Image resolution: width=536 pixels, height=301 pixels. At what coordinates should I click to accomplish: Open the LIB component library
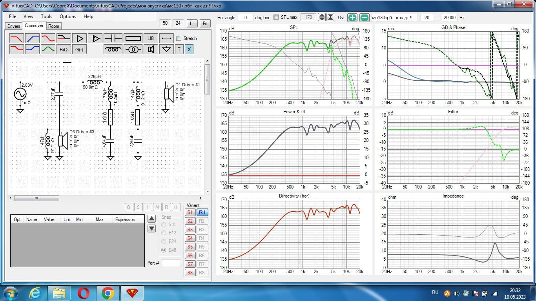tap(150, 38)
